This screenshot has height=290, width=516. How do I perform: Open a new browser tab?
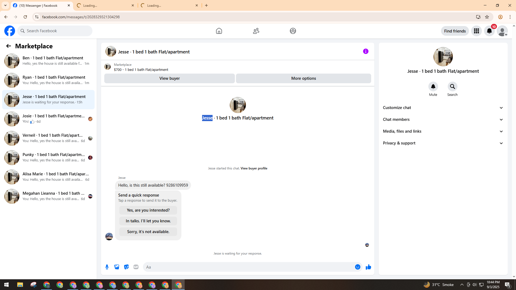tap(206, 5)
